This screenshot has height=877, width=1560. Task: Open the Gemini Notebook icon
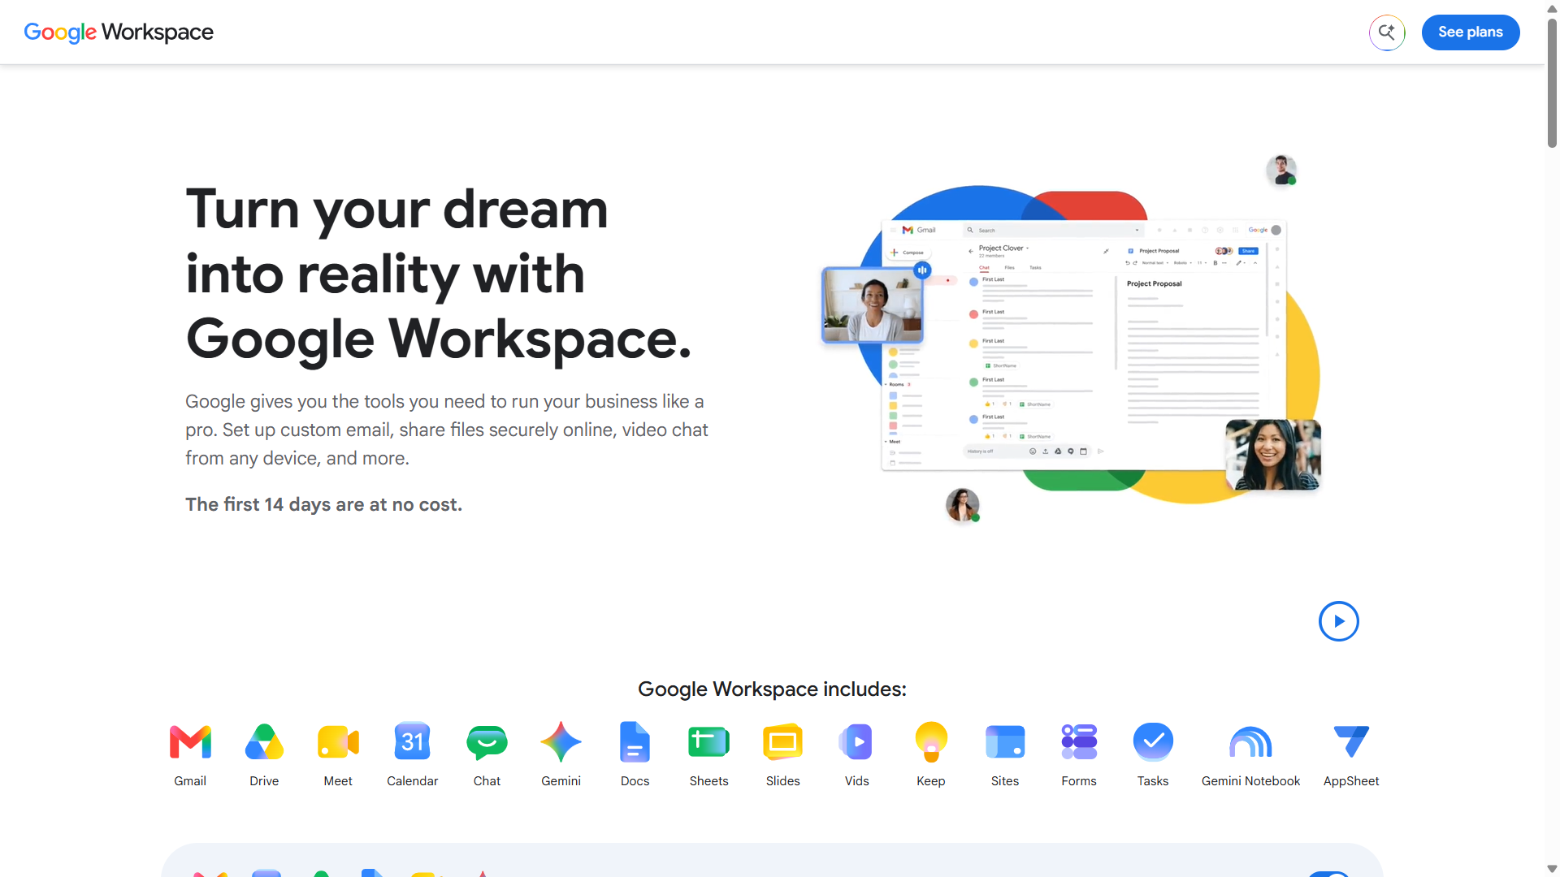point(1250,742)
